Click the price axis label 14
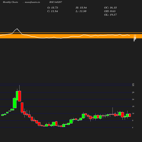Viewport: 142px width, 142px height. tap(133, 113)
